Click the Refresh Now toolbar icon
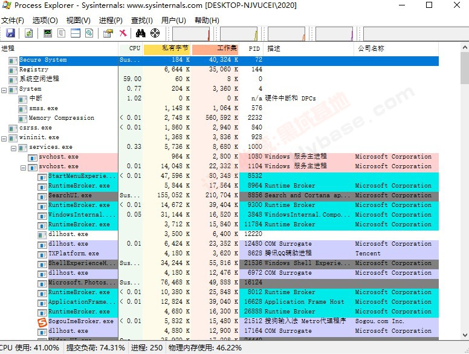 click(x=29, y=33)
